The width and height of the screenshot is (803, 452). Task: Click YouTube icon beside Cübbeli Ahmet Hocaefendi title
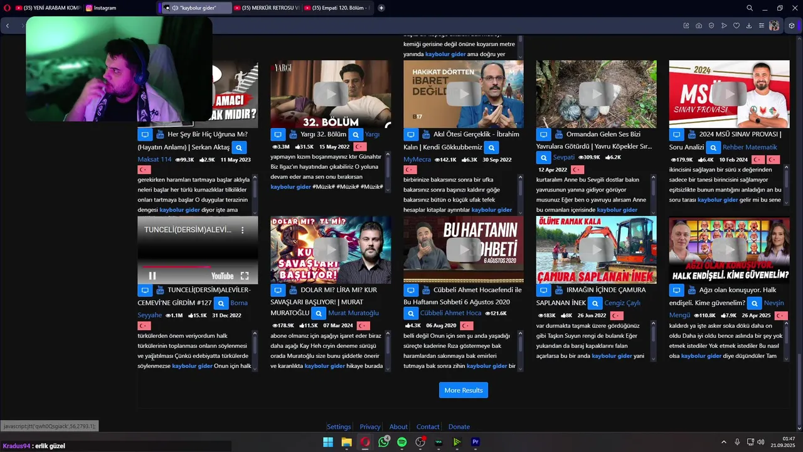click(426, 290)
